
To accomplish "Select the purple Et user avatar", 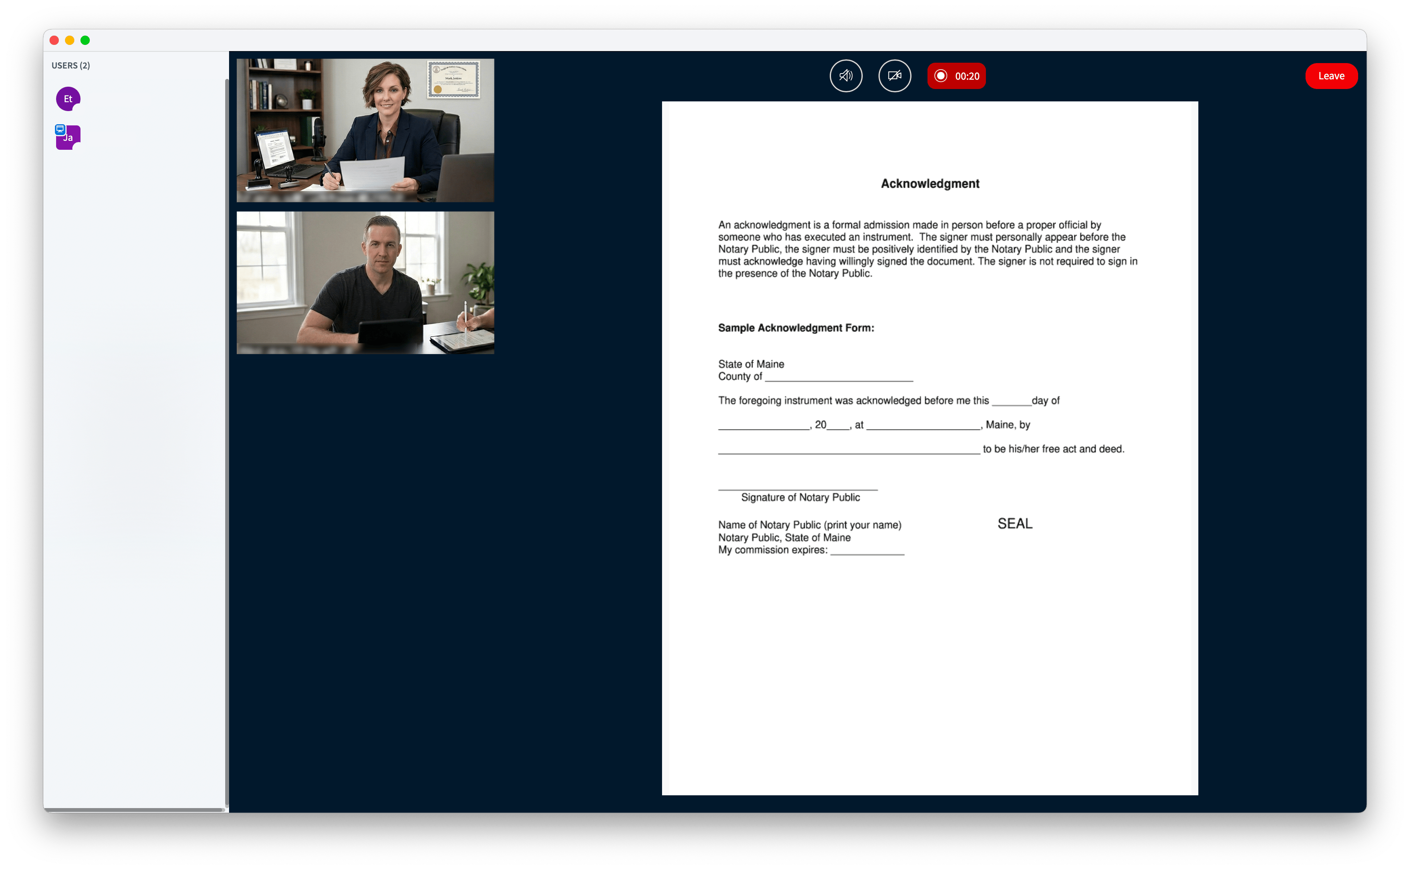I will [x=68, y=98].
